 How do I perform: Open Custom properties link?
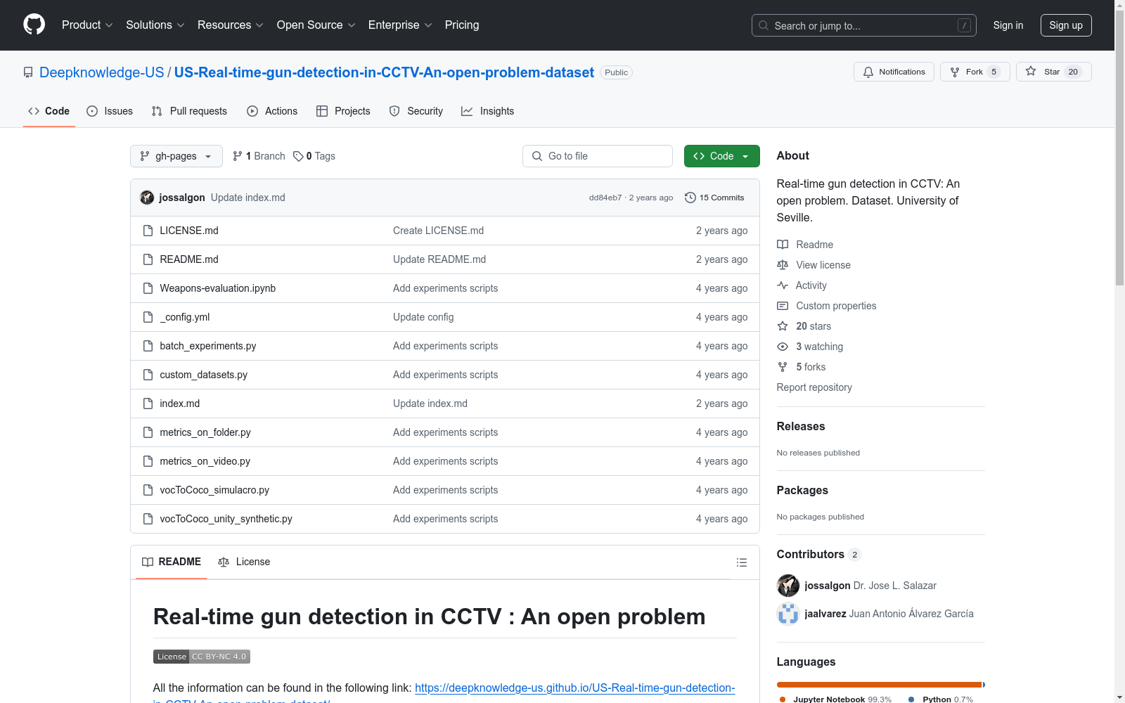tap(836, 306)
